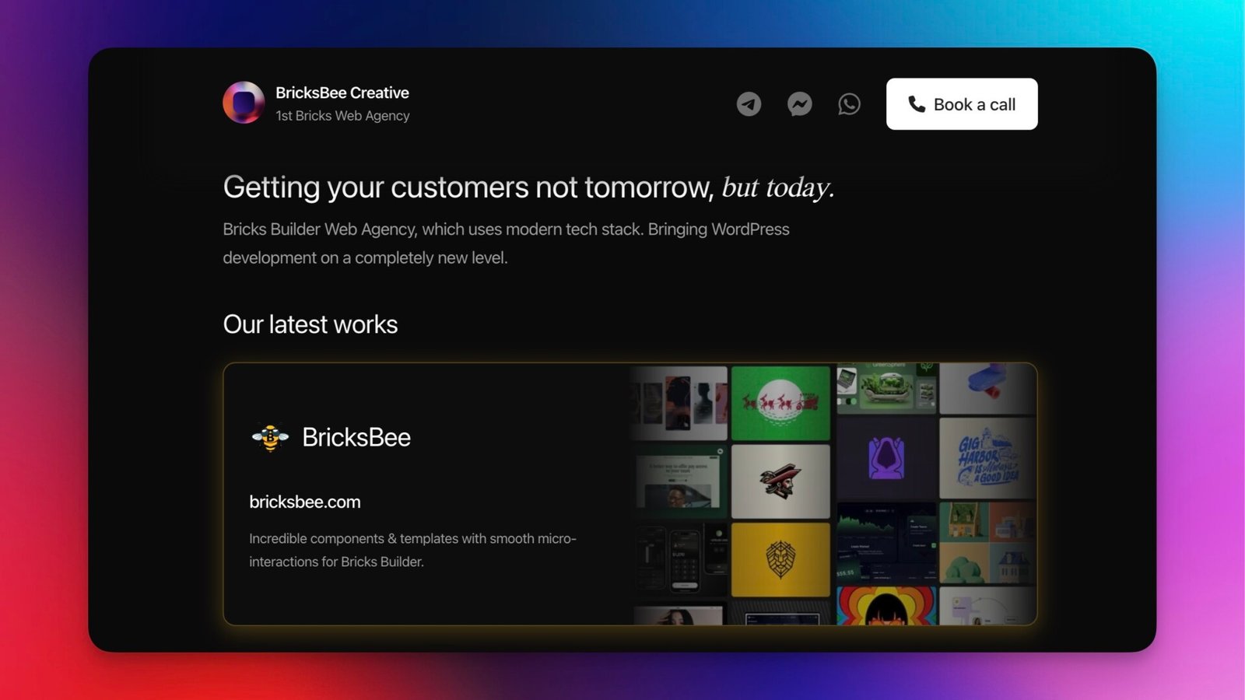Click the BricksBee Creative agency name

coord(342,93)
